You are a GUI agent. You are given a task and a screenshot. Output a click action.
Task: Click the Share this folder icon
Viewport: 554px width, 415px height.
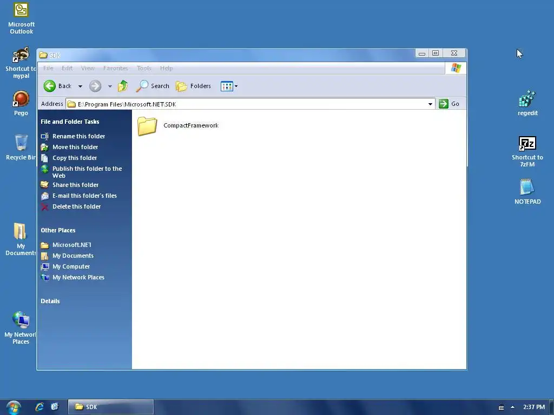(44, 185)
